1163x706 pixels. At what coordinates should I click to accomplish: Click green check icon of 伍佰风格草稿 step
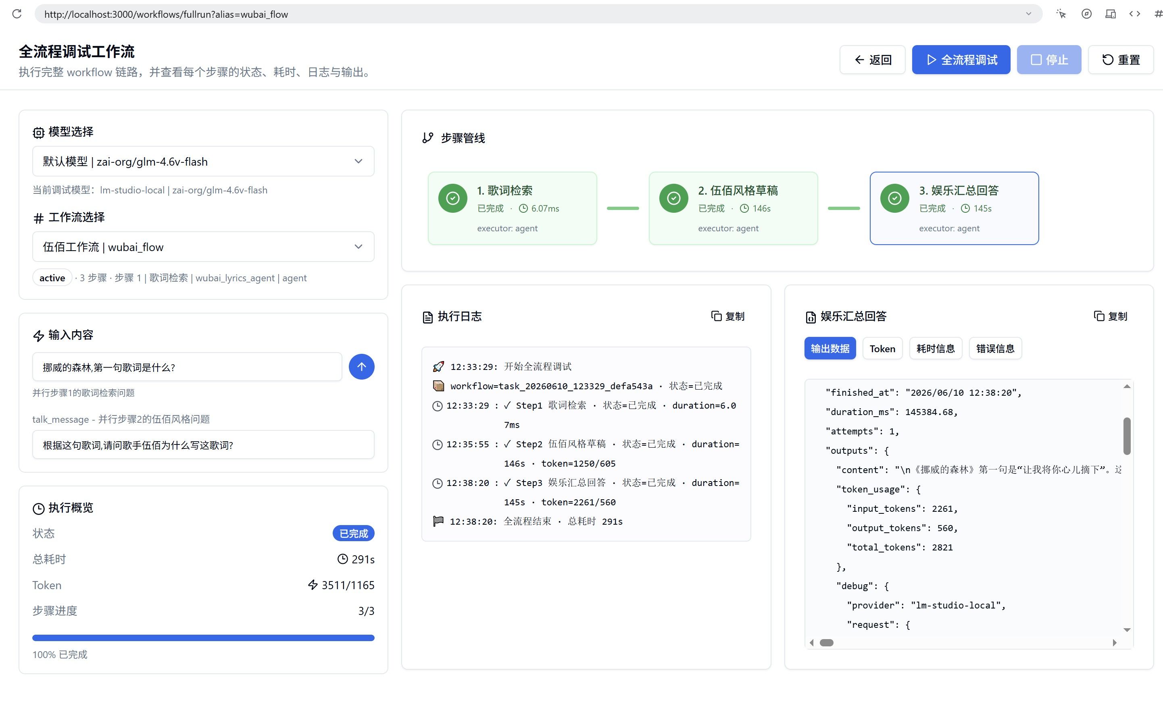673,198
